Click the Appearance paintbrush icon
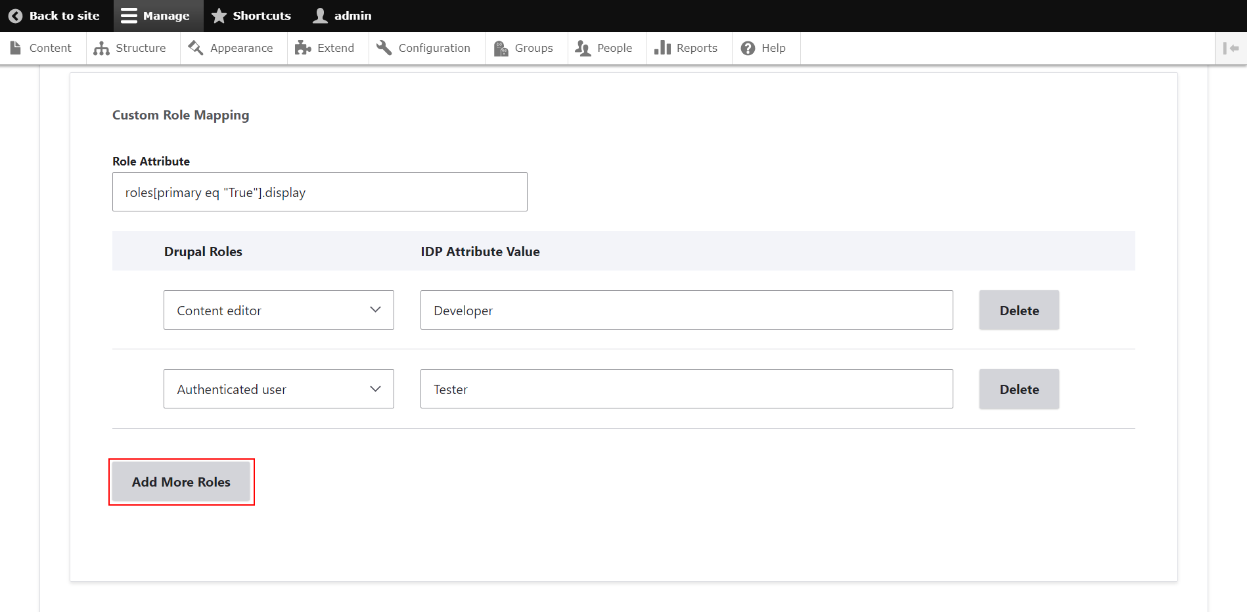The width and height of the screenshot is (1247, 612). tap(194, 47)
